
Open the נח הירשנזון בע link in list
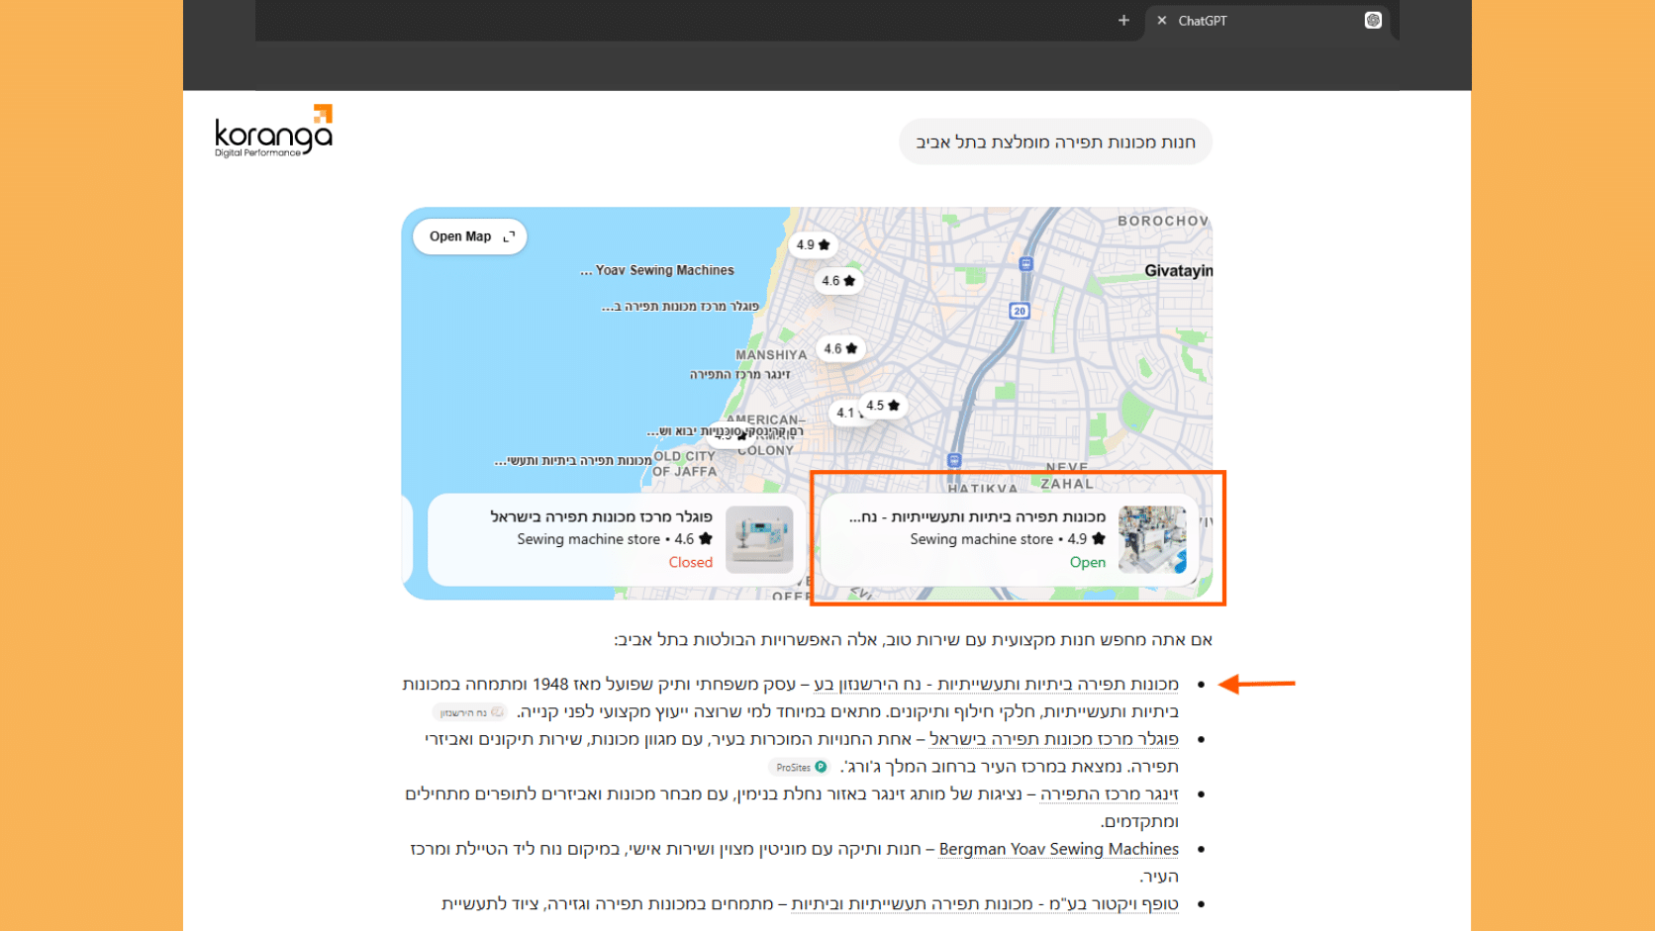[996, 684]
